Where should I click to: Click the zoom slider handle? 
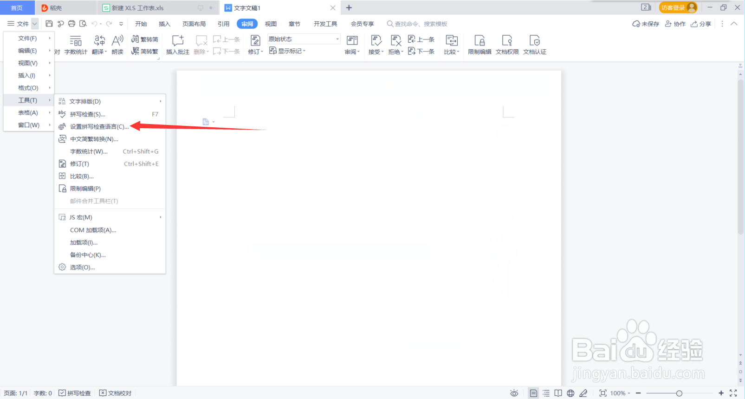679,393
